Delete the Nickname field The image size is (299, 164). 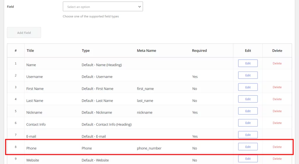(277, 111)
